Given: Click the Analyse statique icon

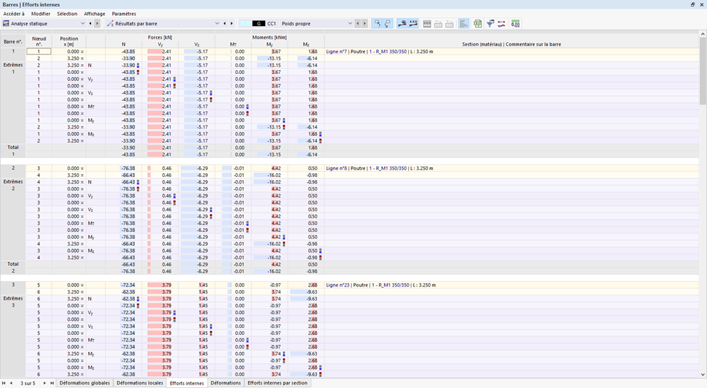Looking at the screenshot, I should click(6, 23).
